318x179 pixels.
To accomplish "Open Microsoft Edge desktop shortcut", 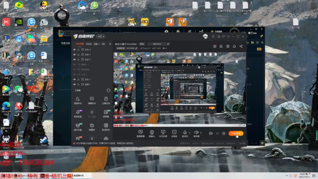I will [6, 108].
